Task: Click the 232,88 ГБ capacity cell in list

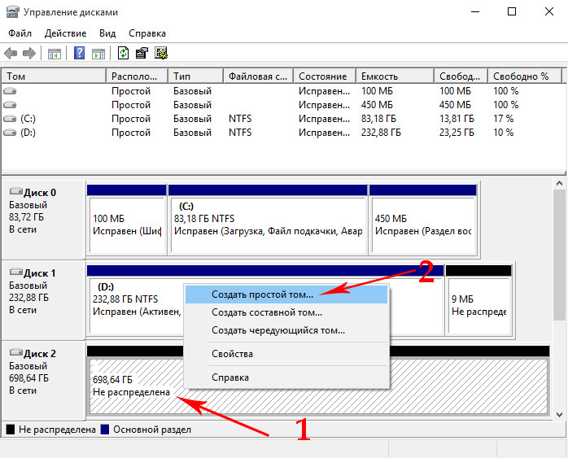Action: pos(381,133)
